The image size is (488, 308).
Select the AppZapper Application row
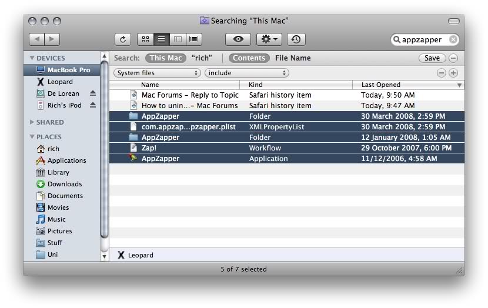click(287, 158)
